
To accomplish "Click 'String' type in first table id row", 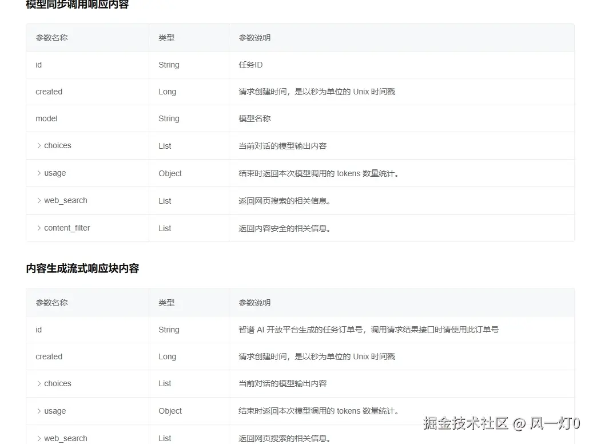I will (169, 65).
